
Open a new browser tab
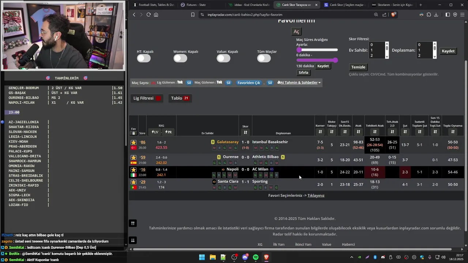click(x=420, y=5)
